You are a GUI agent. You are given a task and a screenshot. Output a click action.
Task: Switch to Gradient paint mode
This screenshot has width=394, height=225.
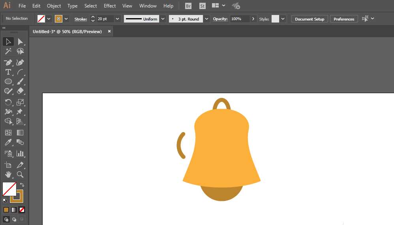(14, 210)
